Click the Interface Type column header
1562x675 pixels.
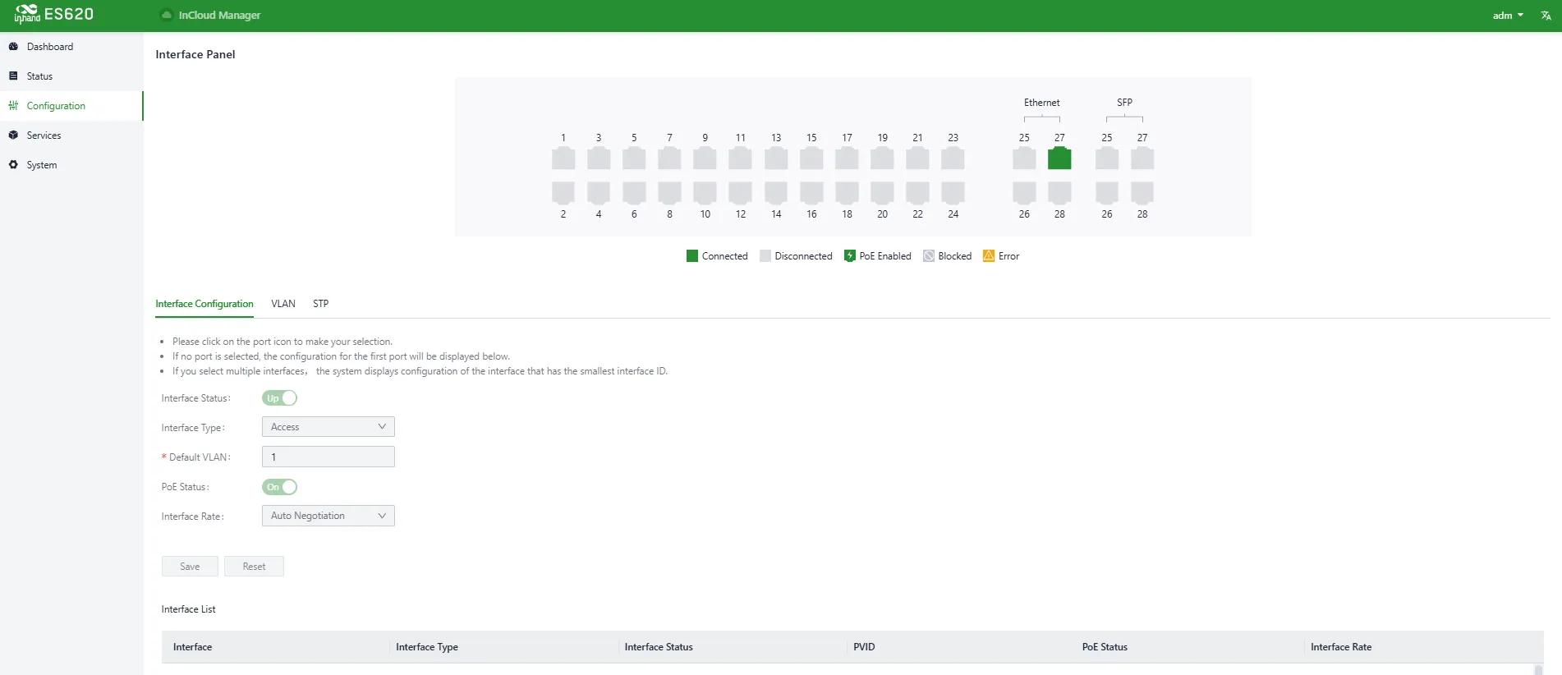pyautogui.click(x=427, y=647)
